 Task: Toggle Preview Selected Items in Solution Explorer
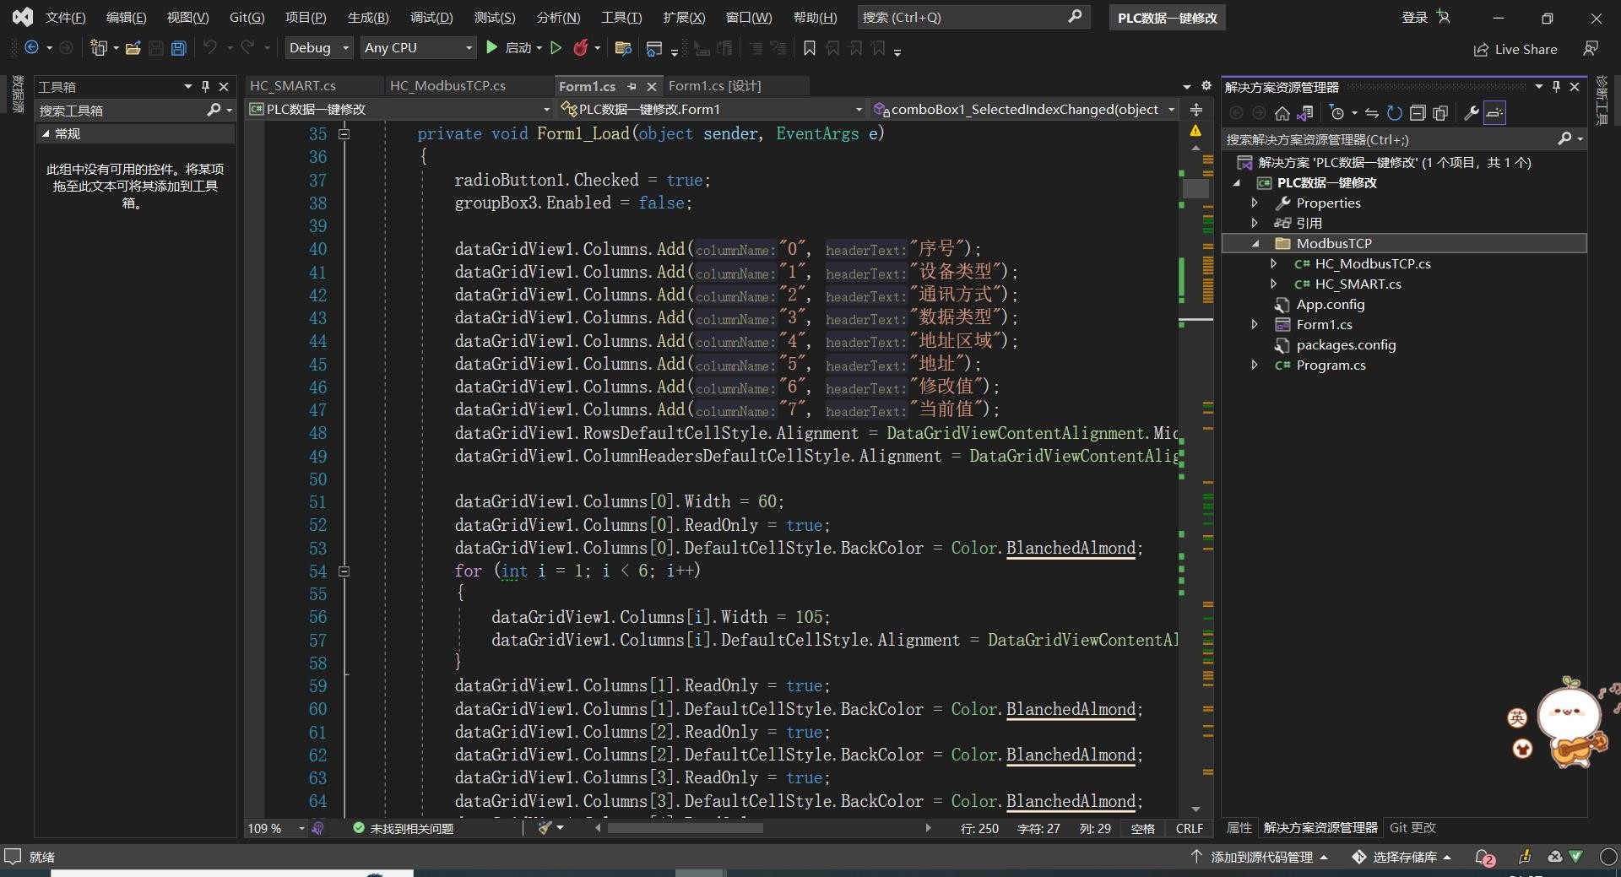click(x=1494, y=113)
